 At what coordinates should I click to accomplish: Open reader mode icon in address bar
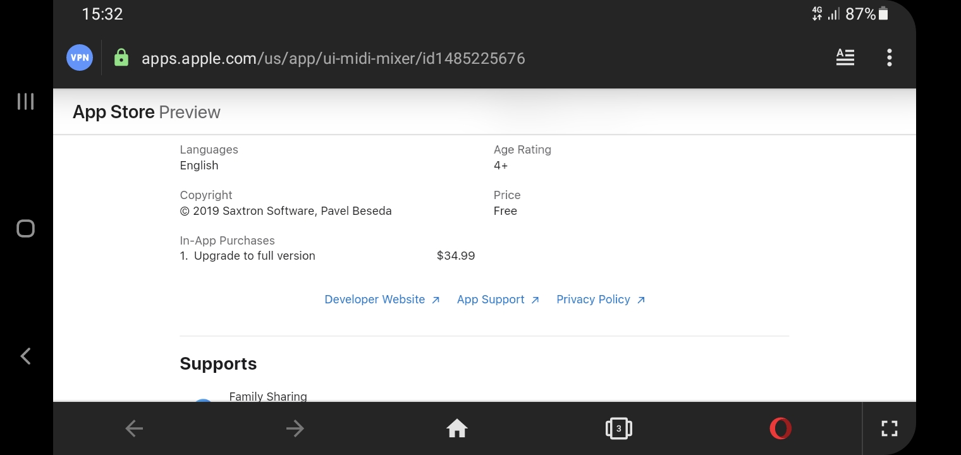[845, 58]
